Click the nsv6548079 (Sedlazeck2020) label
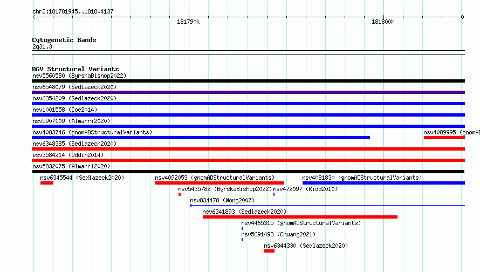This screenshot has height=272, width=480. click(74, 87)
